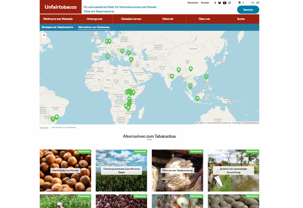Open the Bluesky butterfly icon

click(220, 3)
